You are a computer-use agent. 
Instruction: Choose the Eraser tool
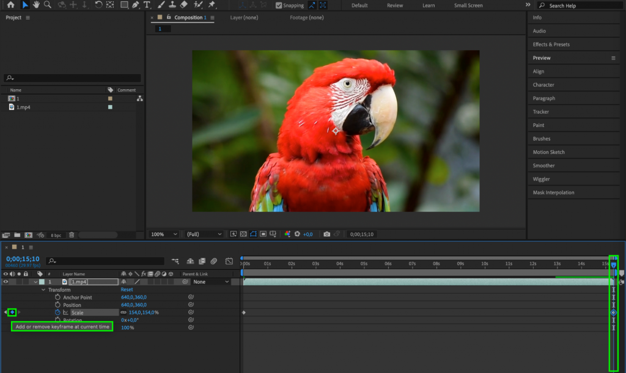(185, 5)
